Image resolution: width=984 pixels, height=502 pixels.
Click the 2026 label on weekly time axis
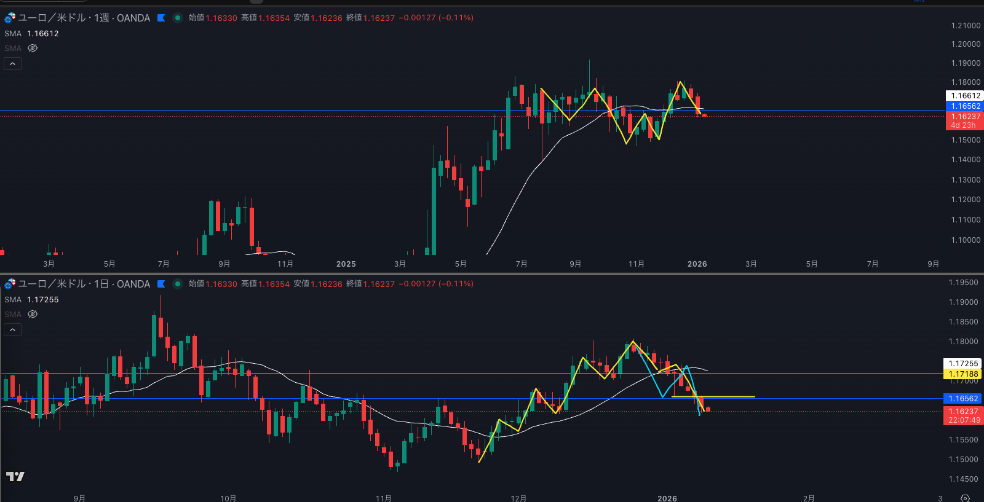point(697,264)
